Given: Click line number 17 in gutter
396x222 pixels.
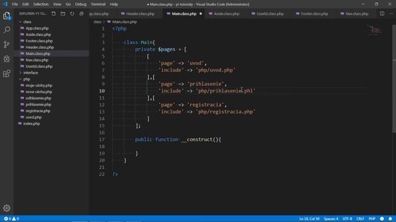Looking at the screenshot, I should point(101,139).
